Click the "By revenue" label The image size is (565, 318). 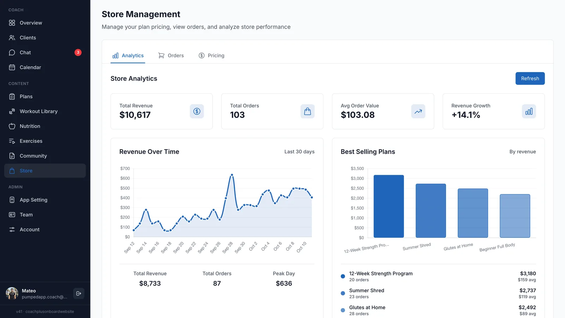(523, 152)
